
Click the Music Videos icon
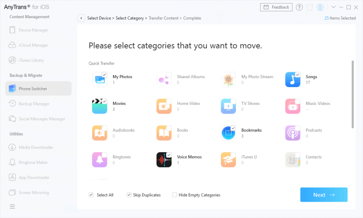click(293, 106)
